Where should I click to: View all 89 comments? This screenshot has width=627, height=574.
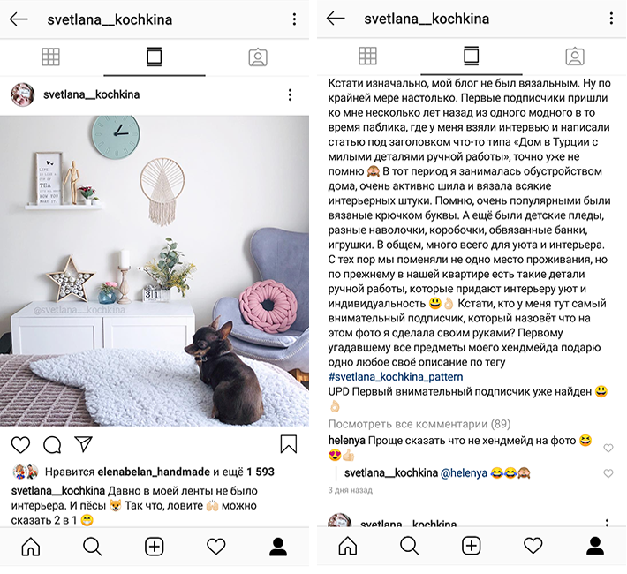pyautogui.click(x=419, y=424)
